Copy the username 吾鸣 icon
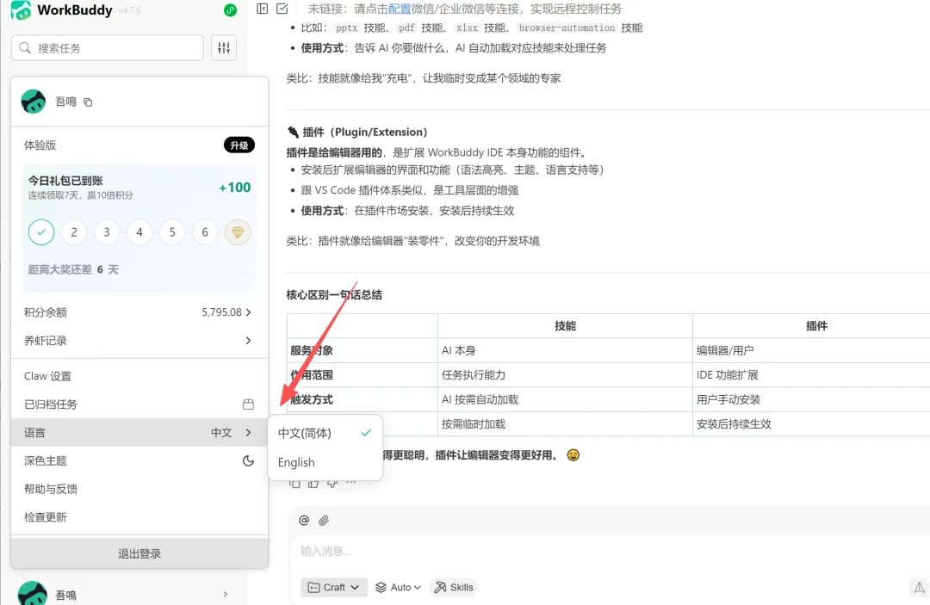Image resolution: width=930 pixels, height=605 pixels. (x=88, y=102)
